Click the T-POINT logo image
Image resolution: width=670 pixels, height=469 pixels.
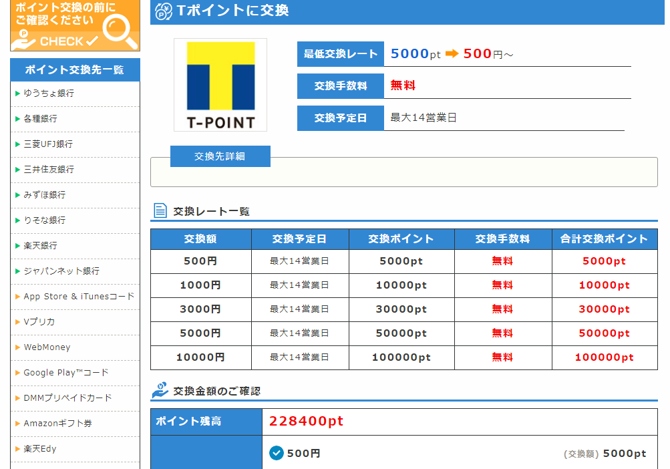(220, 85)
